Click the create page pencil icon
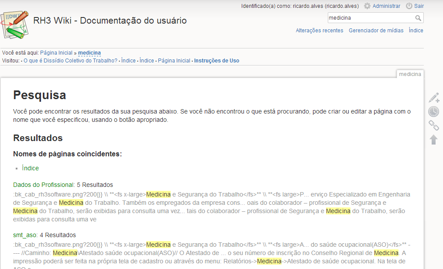This screenshot has height=269, width=443. click(x=433, y=97)
